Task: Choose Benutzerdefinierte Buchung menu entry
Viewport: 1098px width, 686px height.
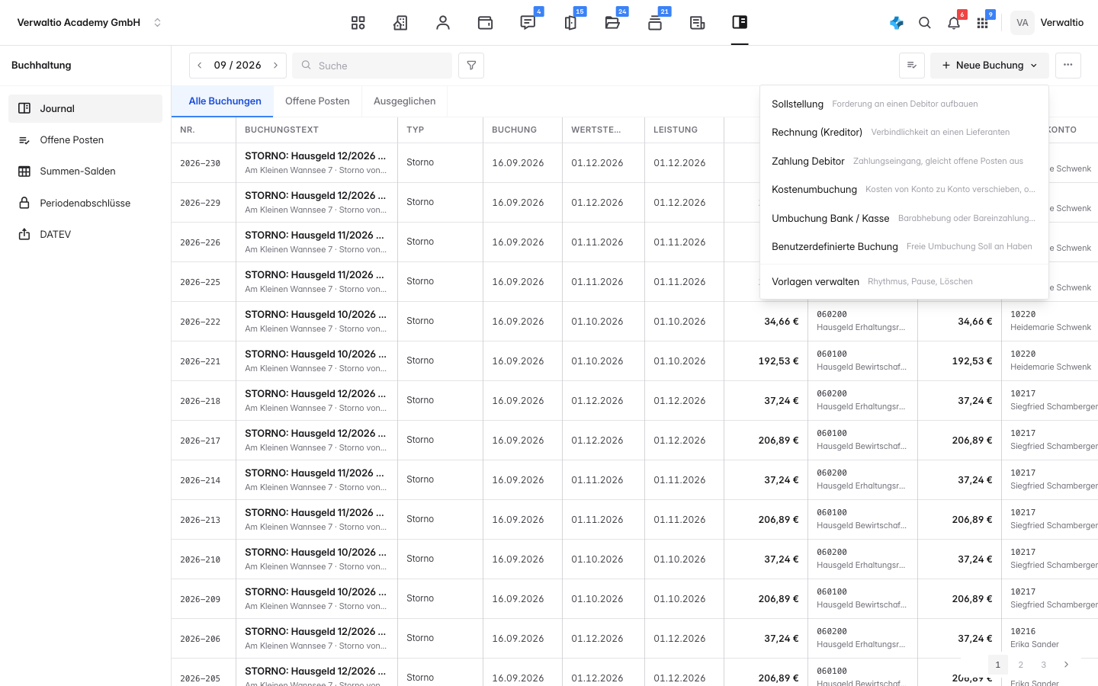Action: (904, 246)
